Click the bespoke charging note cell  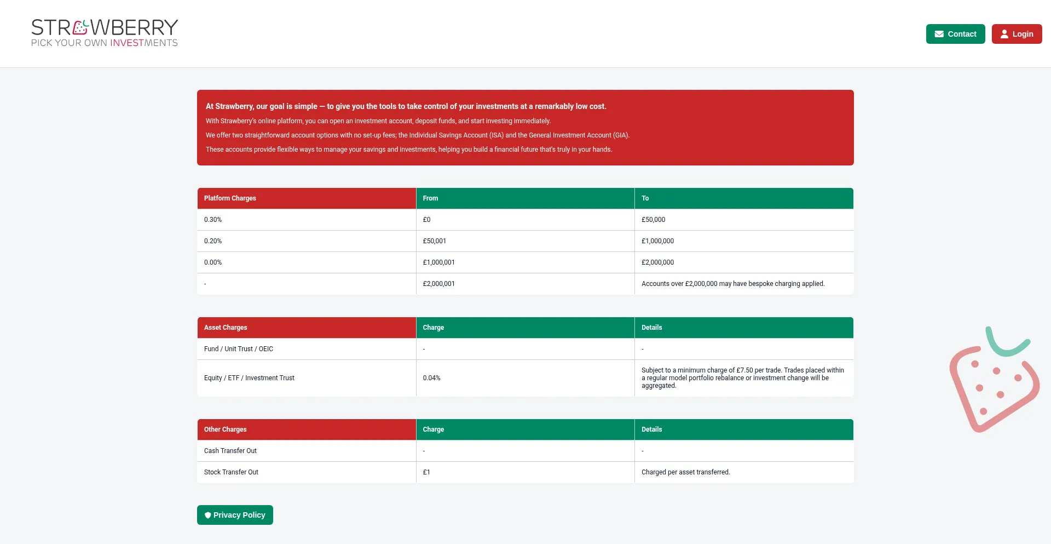click(744, 284)
